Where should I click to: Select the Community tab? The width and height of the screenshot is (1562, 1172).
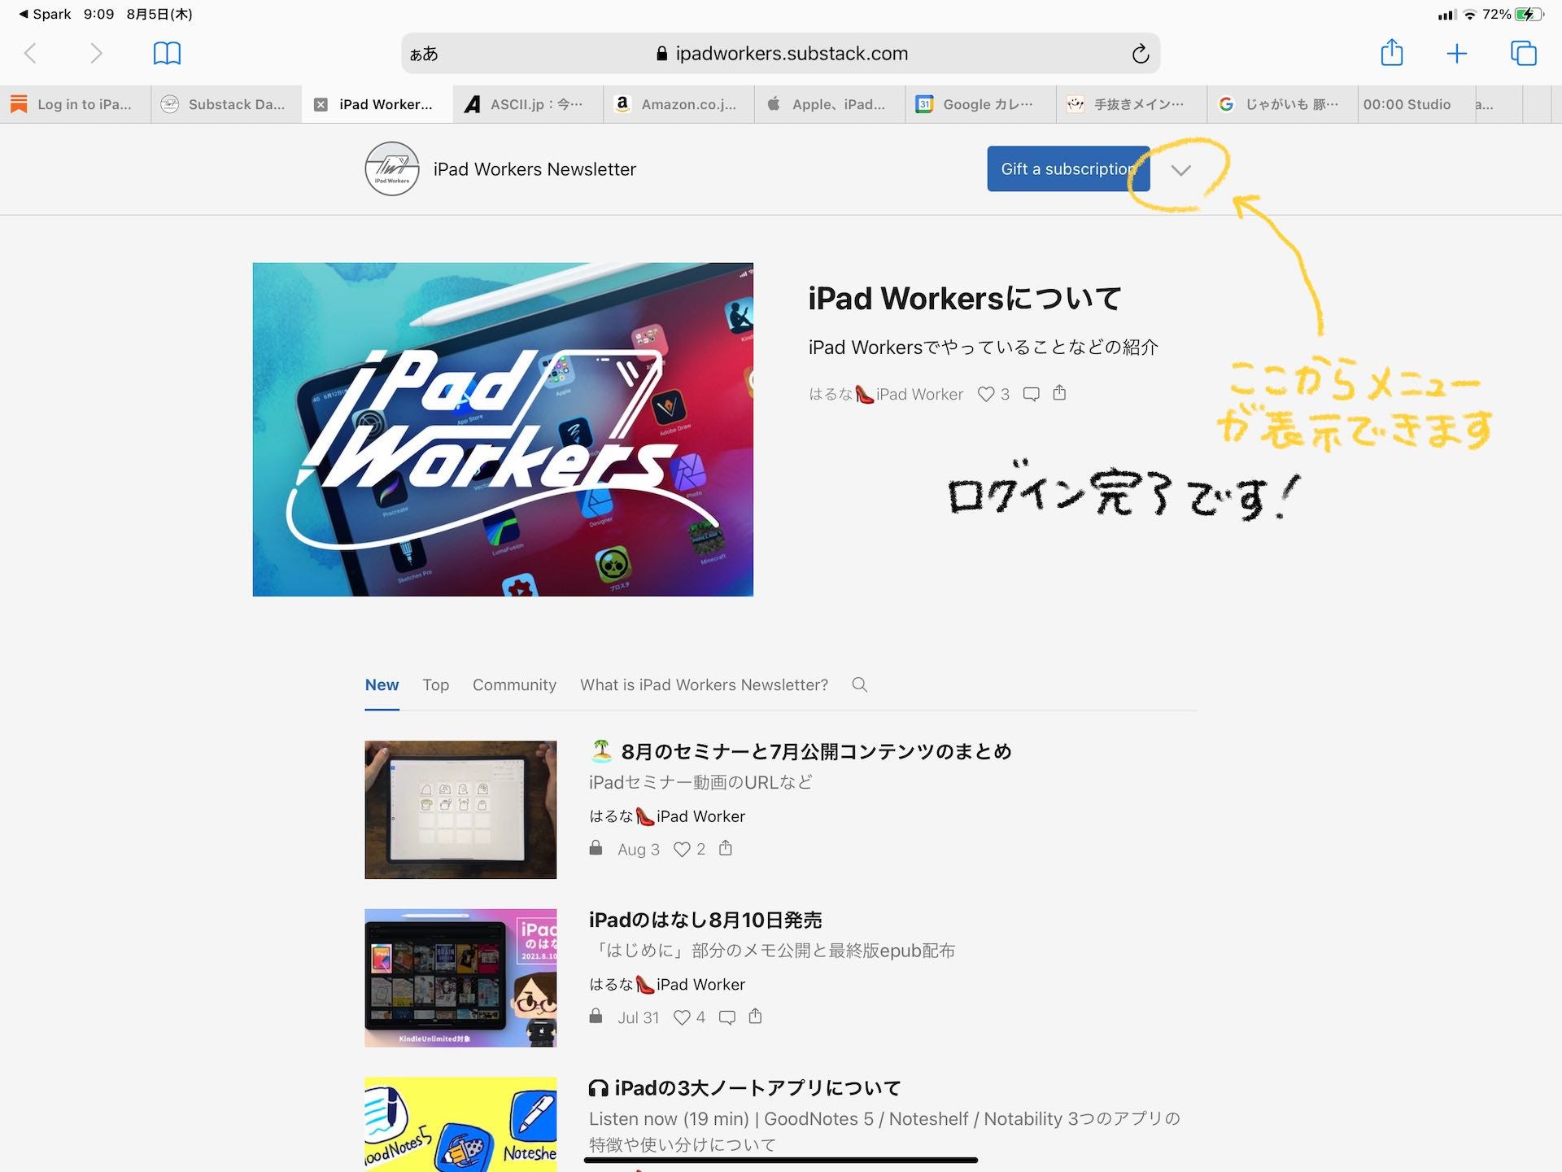tap(514, 685)
